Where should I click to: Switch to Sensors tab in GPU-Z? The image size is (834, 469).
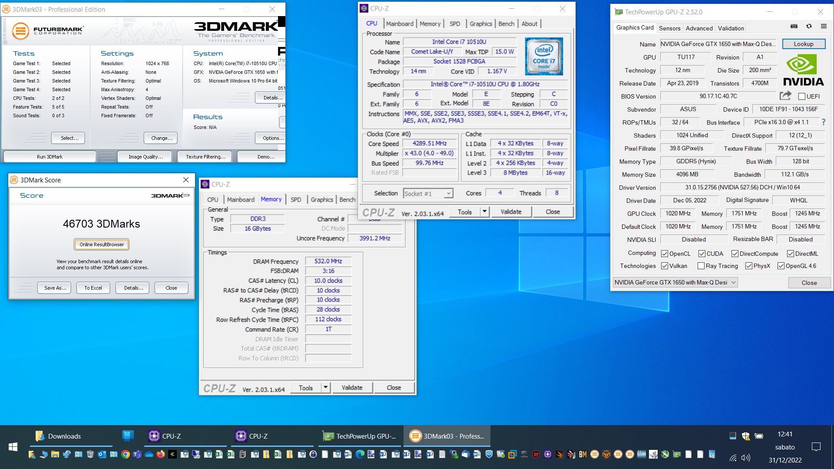tap(669, 28)
